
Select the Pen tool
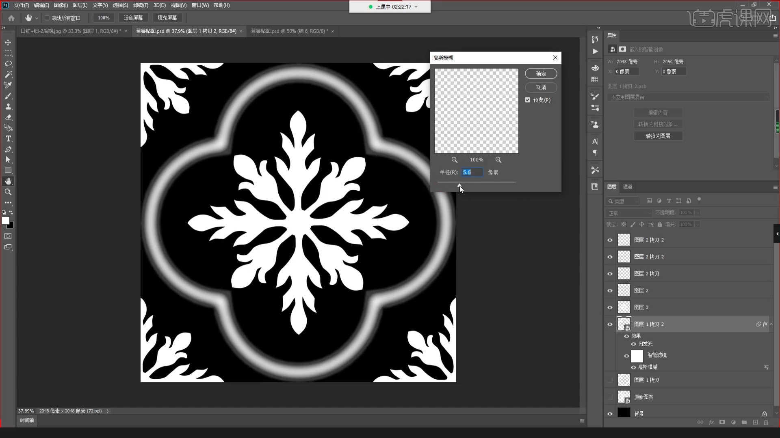[8, 149]
